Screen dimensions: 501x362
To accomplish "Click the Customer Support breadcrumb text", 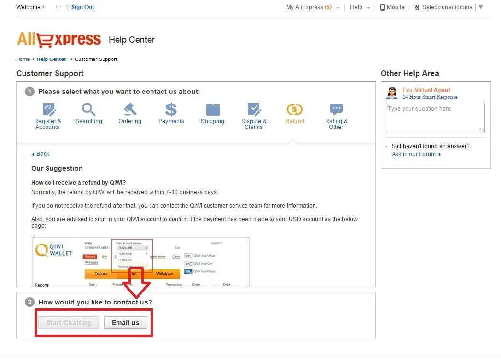I will coord(96,59).
